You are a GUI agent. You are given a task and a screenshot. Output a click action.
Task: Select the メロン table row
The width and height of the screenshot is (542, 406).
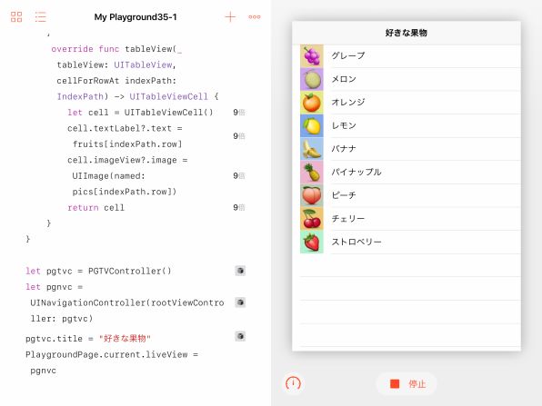click(x=406, y=79)
